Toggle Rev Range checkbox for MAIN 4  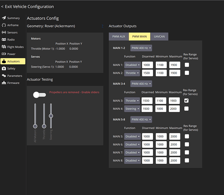pyautogui.click(x=186, y=108)
